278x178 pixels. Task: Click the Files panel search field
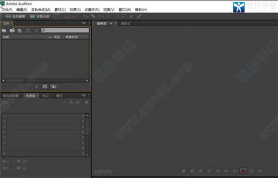tap(65, 30)
